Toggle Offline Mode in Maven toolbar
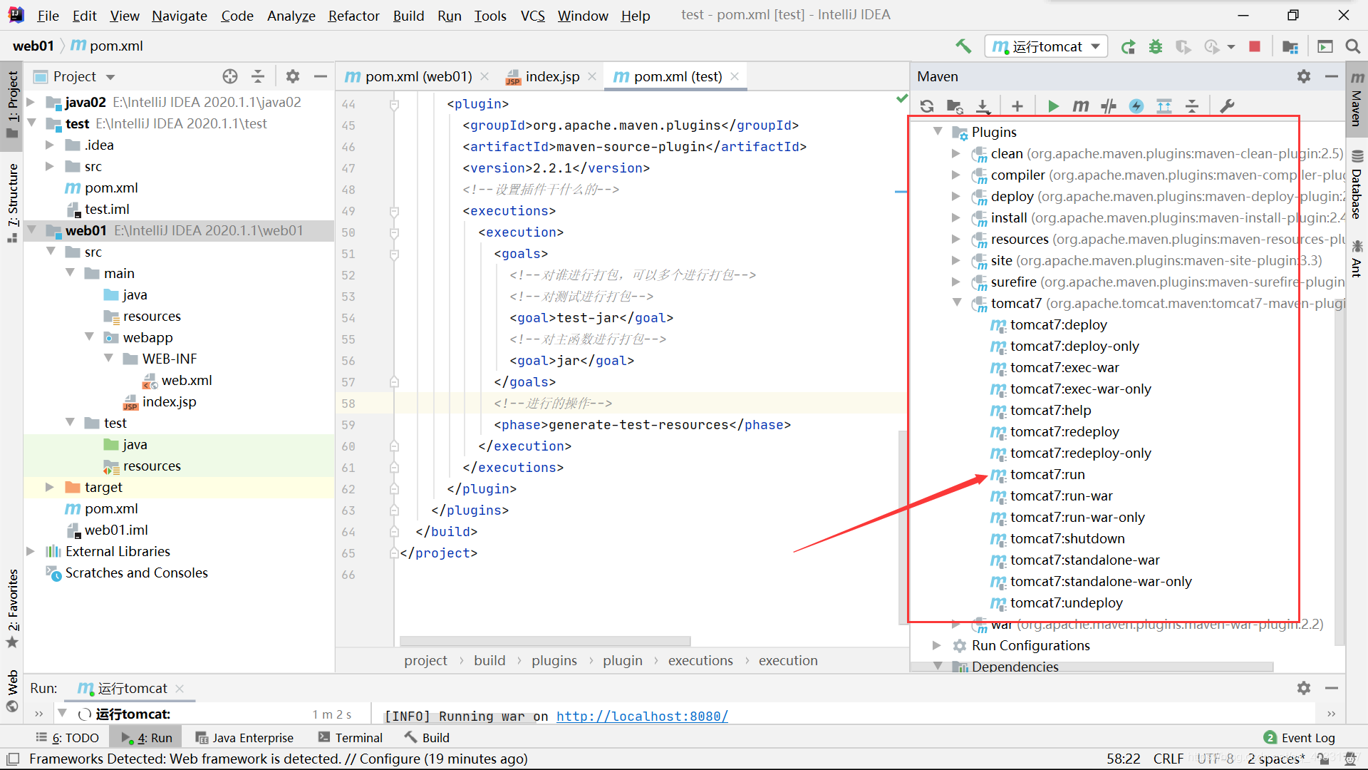The height and width of the screenshot is (770, 1368). click(1109, 106)
